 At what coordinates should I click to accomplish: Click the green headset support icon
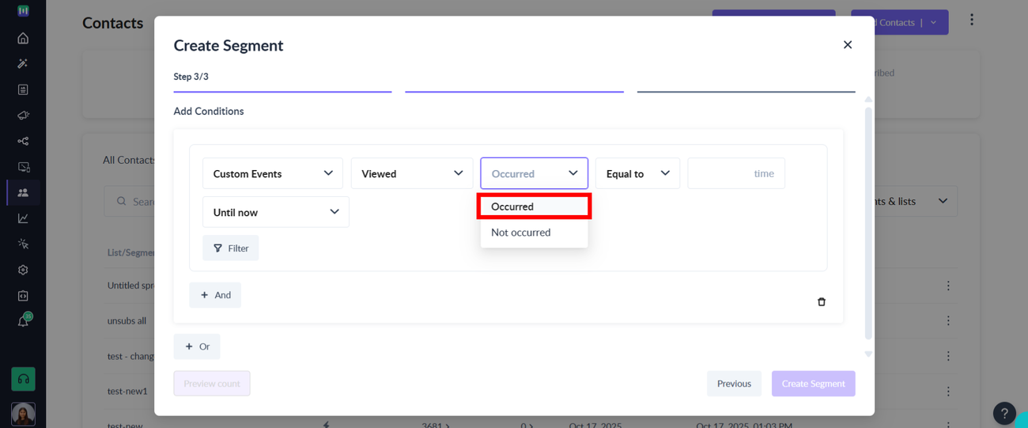coord(23,379)
